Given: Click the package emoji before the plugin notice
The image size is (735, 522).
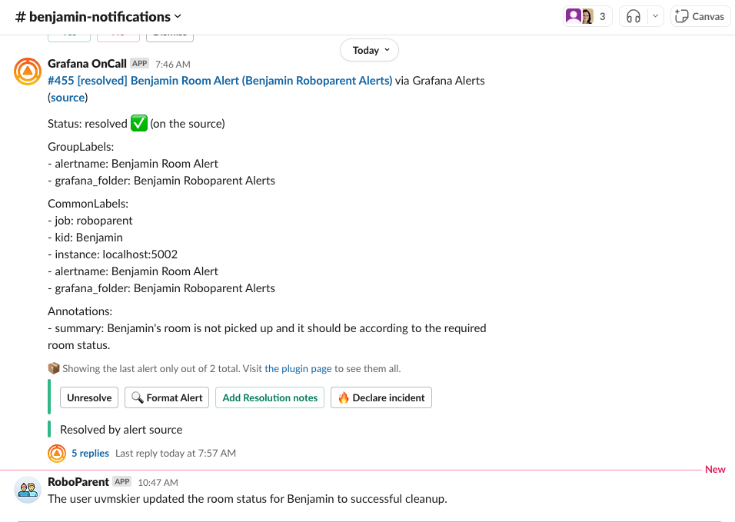Looking at the screenshot, I should [54, 368].
